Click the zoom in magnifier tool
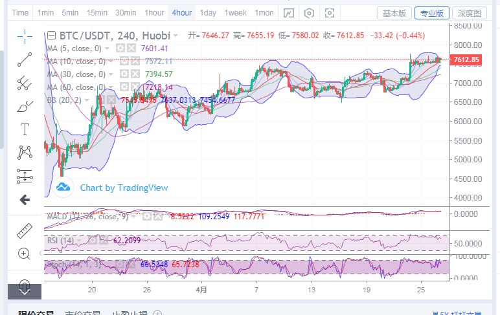The height and width of the screenshot is (315, 500). coord(24,254)
